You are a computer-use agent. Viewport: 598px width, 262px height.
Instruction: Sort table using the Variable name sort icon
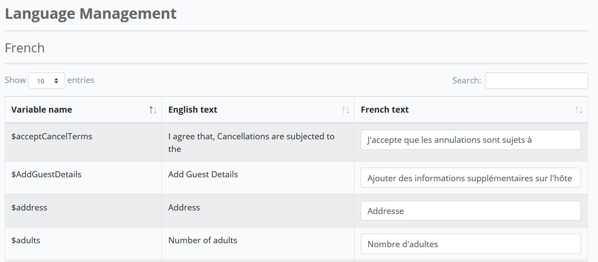pos(153,110)
